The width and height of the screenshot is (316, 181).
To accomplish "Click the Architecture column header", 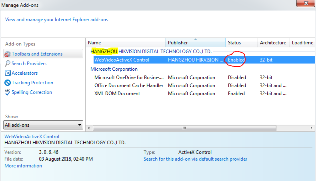I will coord(273,43).
